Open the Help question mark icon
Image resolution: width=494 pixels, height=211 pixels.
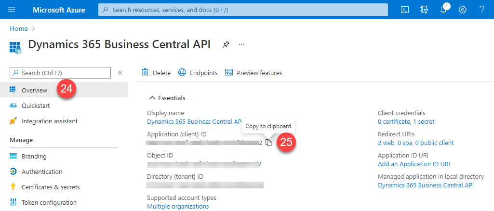point(482,10)
